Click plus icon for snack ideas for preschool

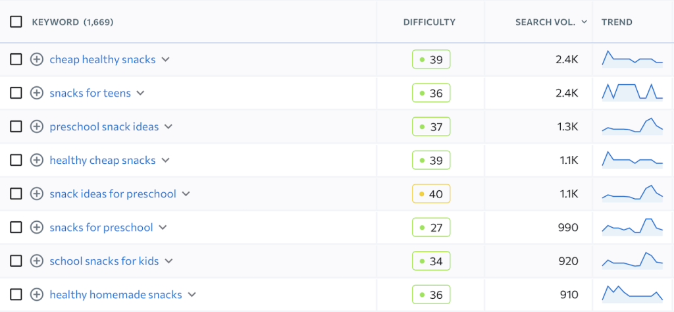[x=37, y=194]
